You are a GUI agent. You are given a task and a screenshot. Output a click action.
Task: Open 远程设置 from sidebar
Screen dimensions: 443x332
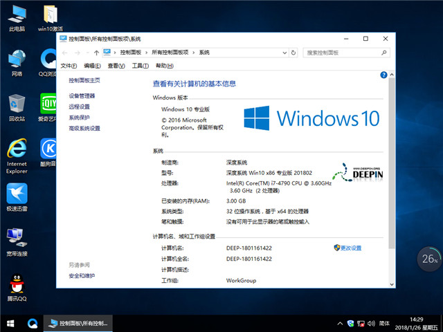(x=79, y=107)
